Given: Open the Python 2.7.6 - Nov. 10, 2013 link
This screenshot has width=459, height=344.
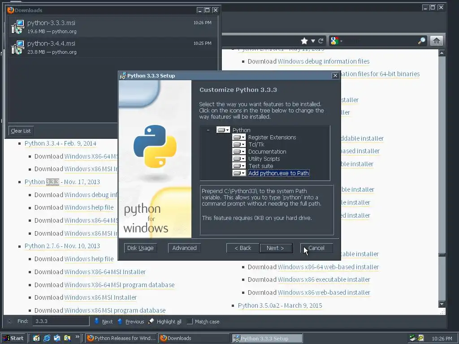Looking at the screenshot, I should click(62, 246).
